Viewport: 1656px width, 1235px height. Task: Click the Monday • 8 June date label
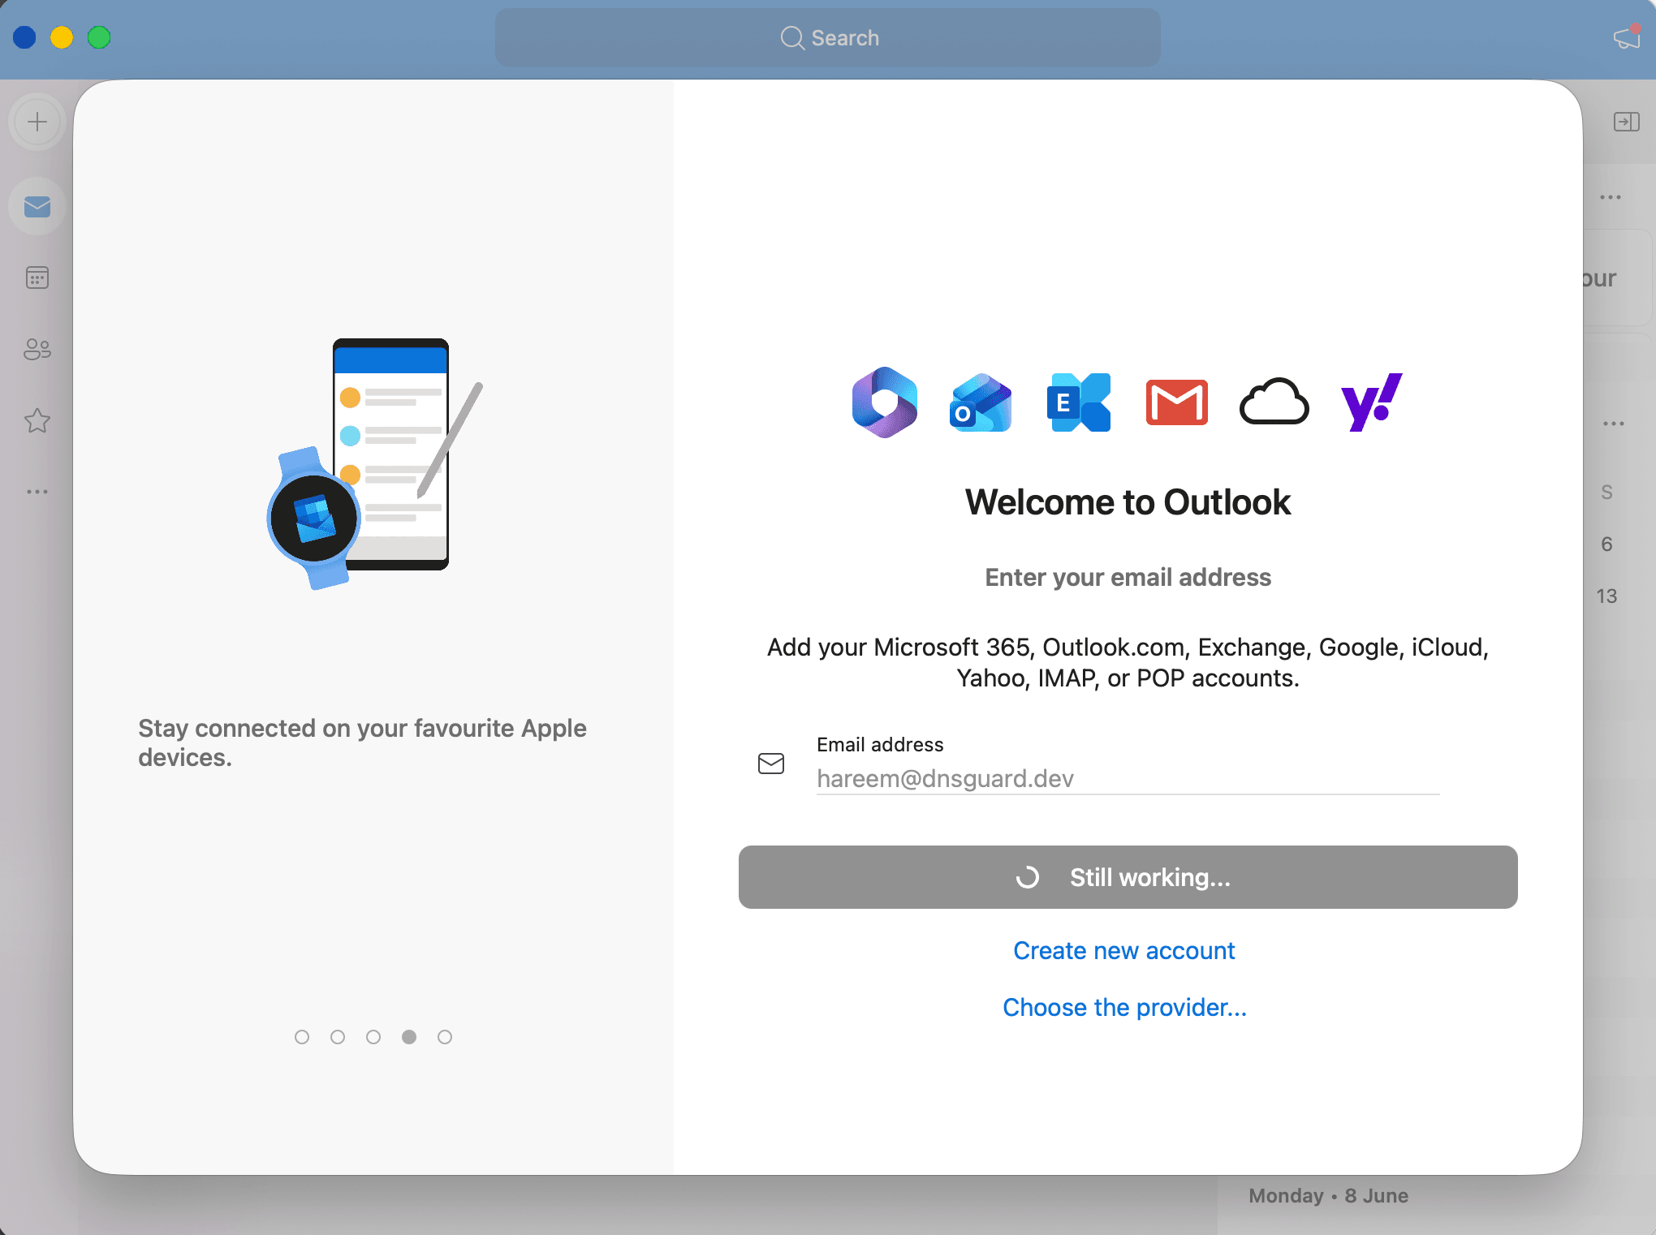1328,1195
